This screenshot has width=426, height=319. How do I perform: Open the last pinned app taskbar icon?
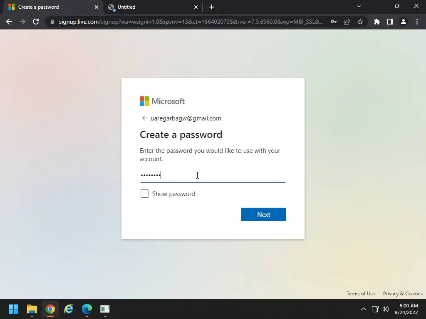pos(105,309)
